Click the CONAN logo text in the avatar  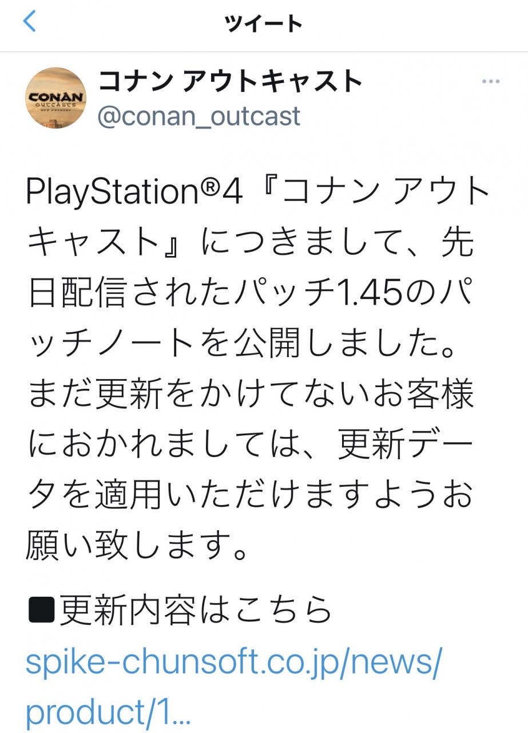tap(56, 96)
